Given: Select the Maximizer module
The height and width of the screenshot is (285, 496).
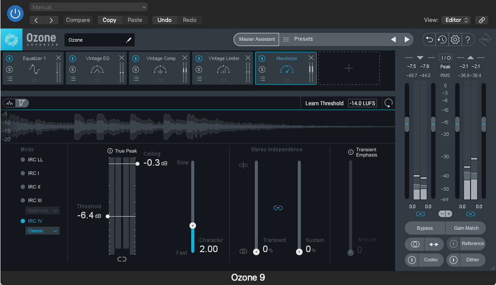Looking at the screenshot, I should coord(286,68).
